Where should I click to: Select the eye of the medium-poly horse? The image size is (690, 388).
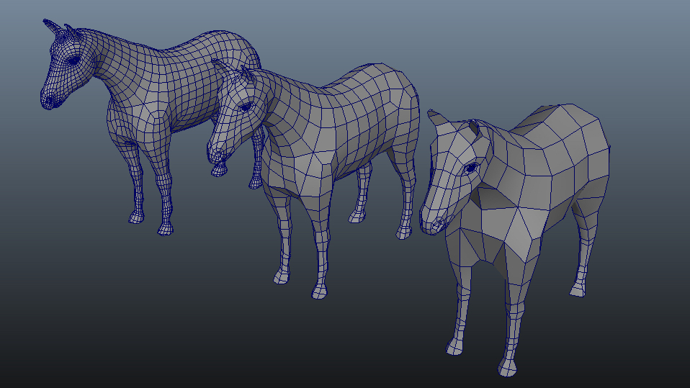click(246, 107)
